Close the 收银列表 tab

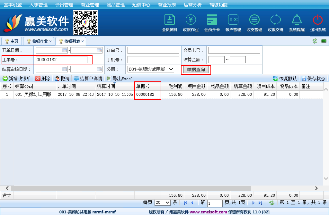83,41
